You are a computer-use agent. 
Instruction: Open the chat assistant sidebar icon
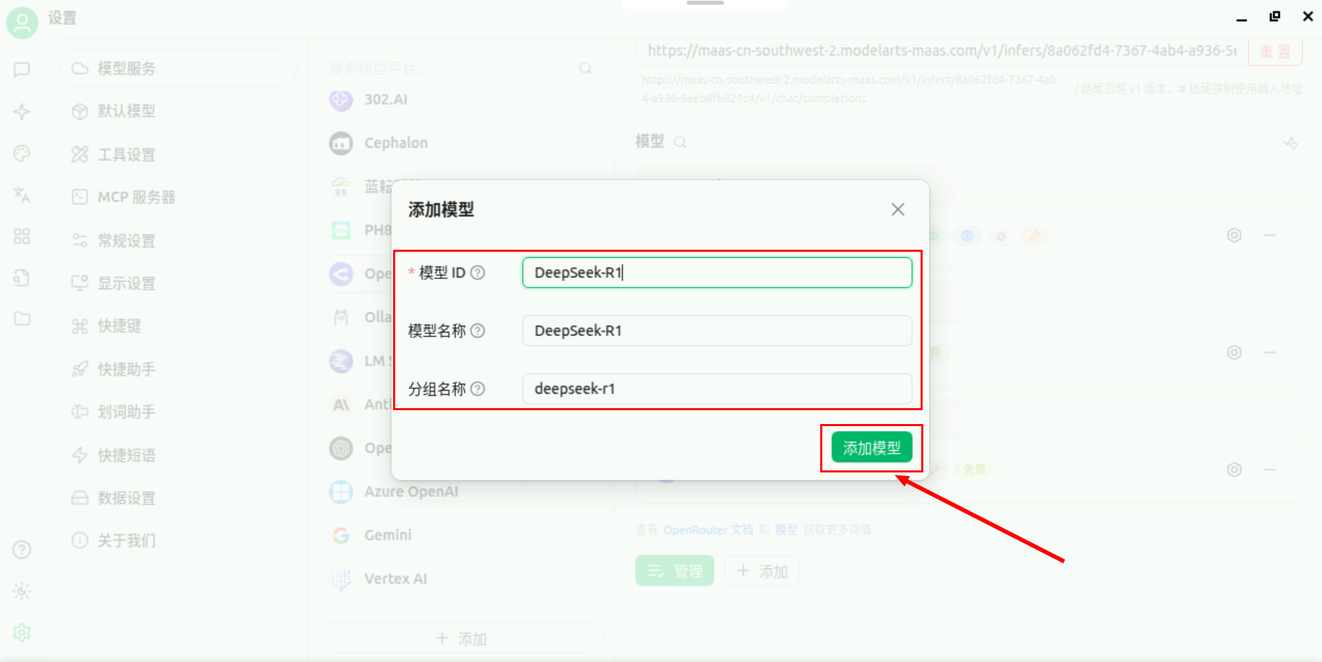(x=22, y=70)
